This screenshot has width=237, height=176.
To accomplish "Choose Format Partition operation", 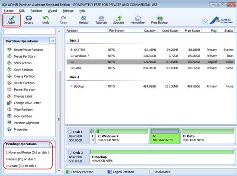I will 21,90.
